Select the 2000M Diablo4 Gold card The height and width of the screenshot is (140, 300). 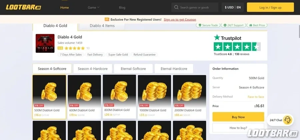190,97
